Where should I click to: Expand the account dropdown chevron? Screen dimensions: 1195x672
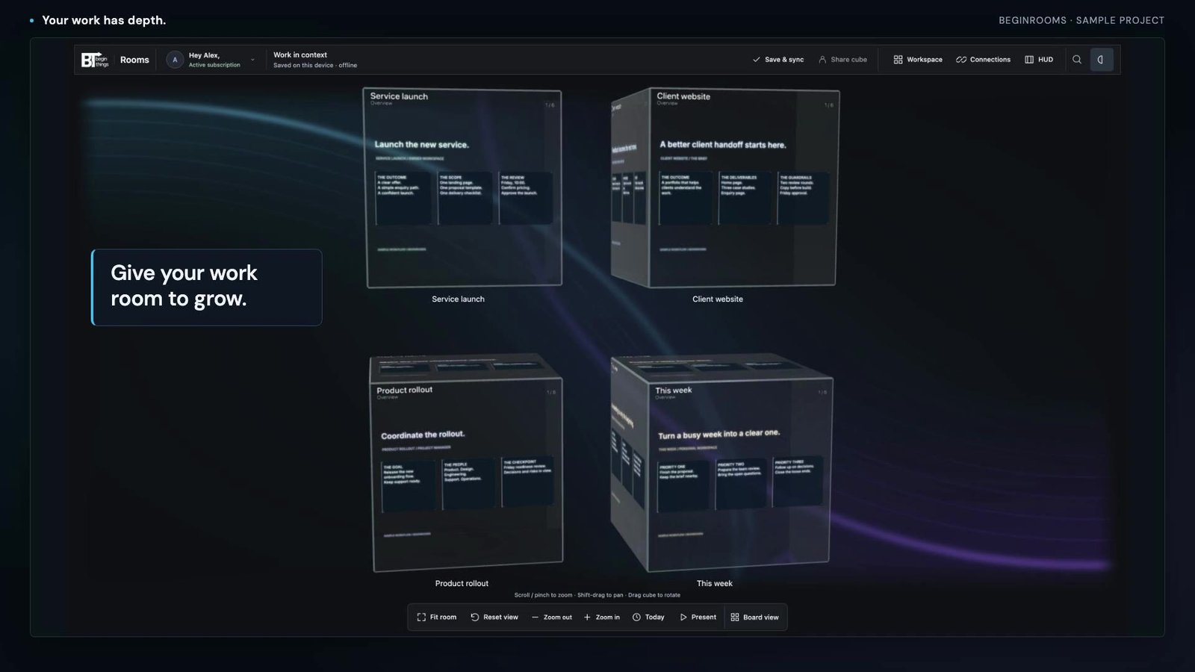click(x=252, y=60)
